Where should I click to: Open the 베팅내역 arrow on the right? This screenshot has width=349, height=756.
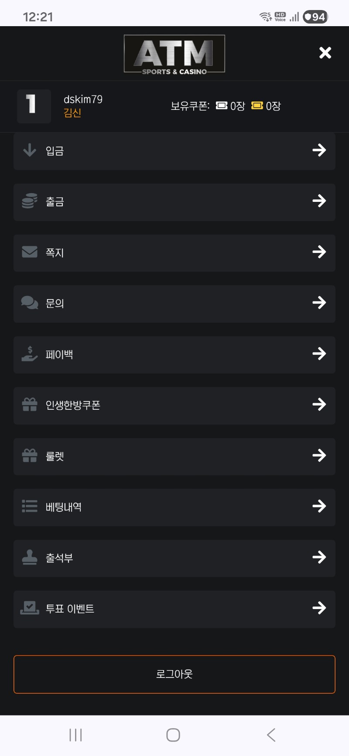(x=319, y=506)
